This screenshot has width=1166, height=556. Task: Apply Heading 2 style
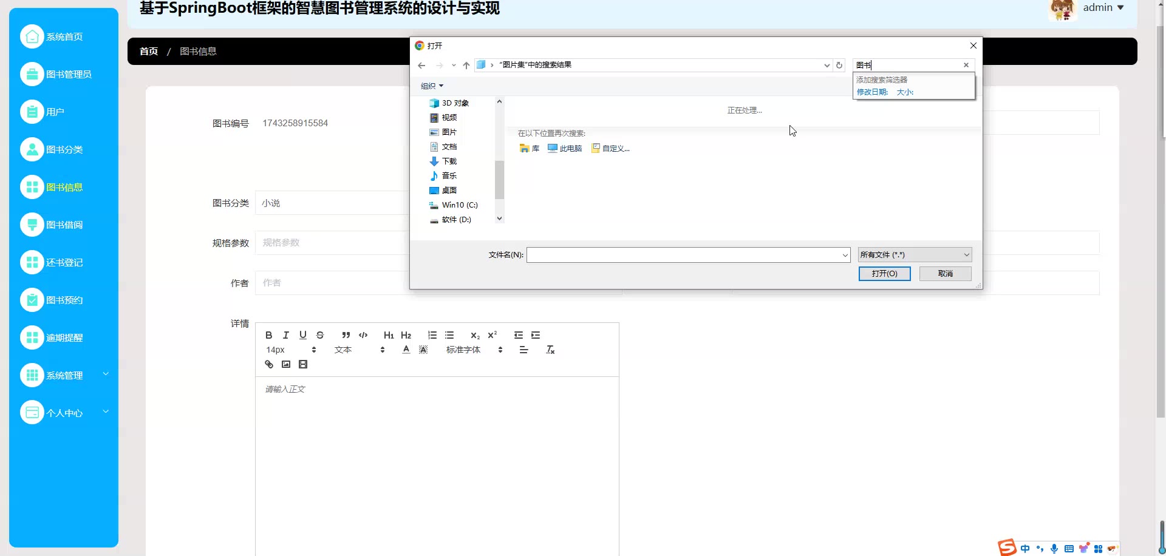click(406, 335)
